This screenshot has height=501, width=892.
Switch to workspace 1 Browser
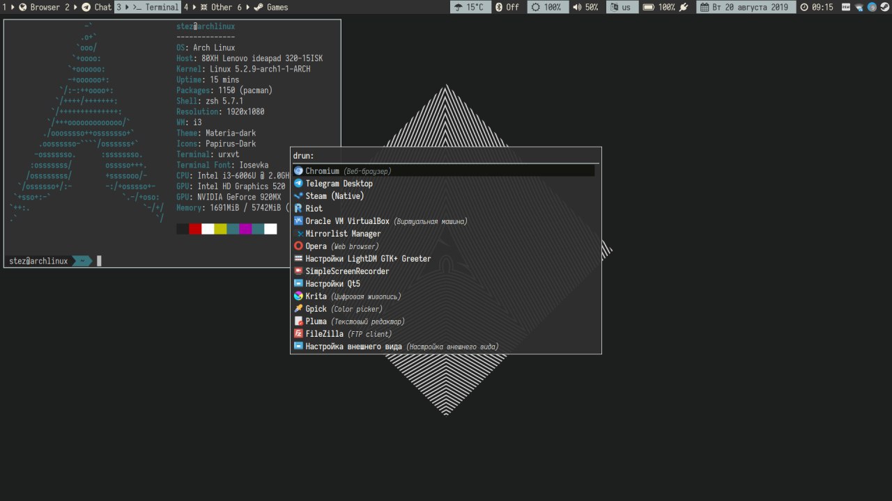pos(31,7)
